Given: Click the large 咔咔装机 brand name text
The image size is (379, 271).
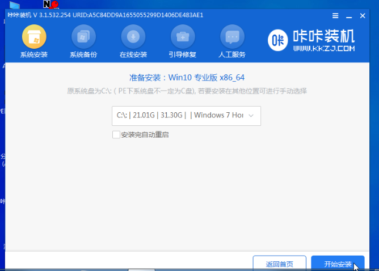Looking at the screenshot, I should tap(324, 36).
